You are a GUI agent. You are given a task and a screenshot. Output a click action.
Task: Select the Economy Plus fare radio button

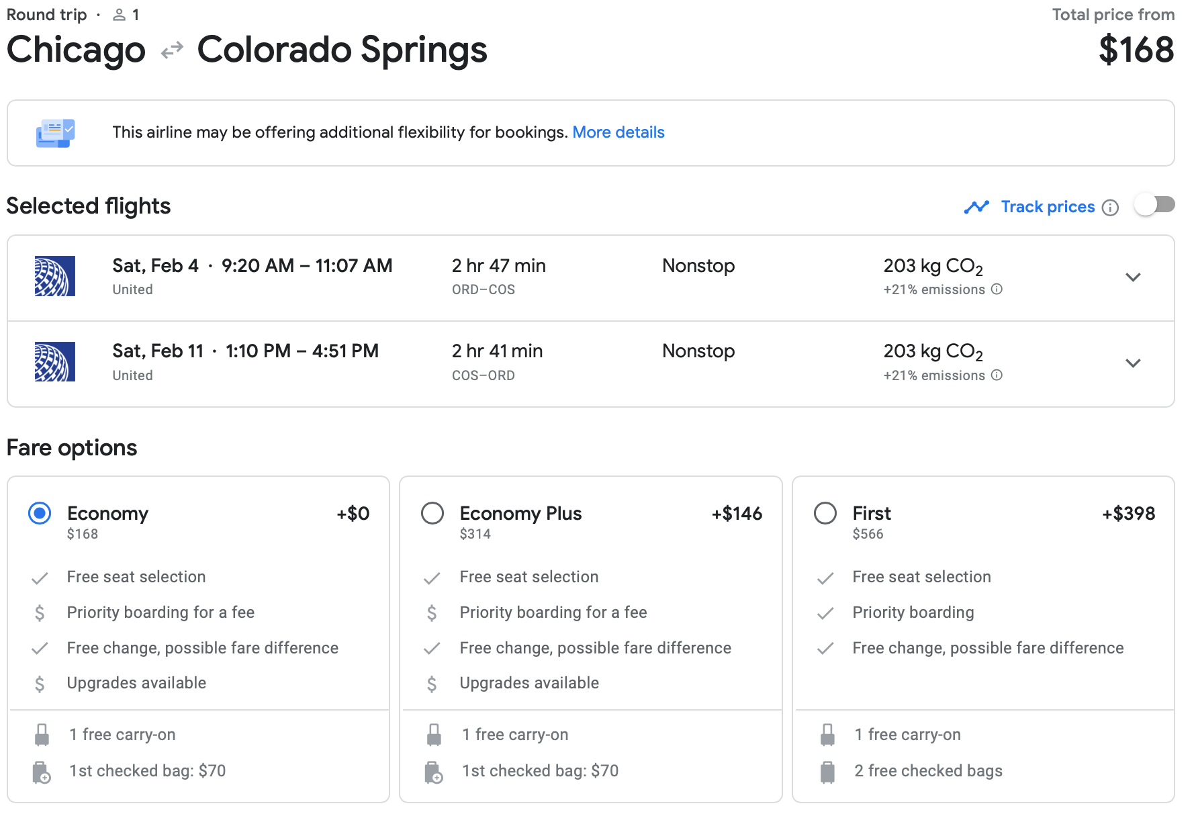pyautogui.click(x=433, y=513)
